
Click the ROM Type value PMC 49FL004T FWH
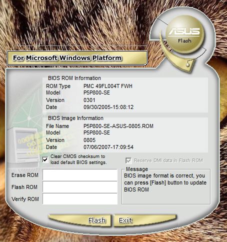point(108,86)
